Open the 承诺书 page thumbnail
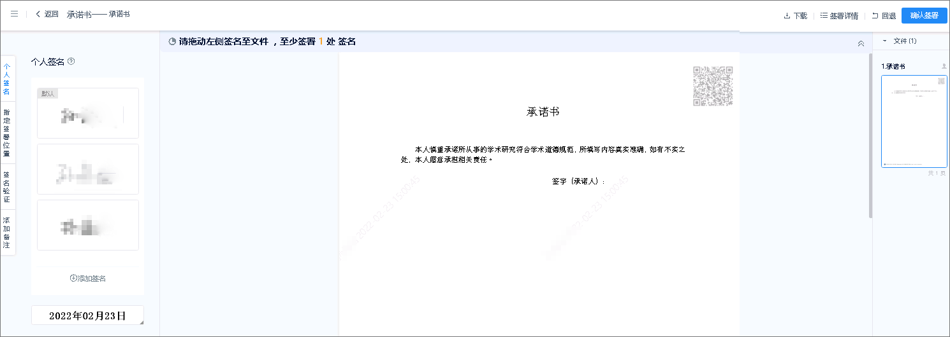This screenshot has width=950, height=337. (914, 121)
